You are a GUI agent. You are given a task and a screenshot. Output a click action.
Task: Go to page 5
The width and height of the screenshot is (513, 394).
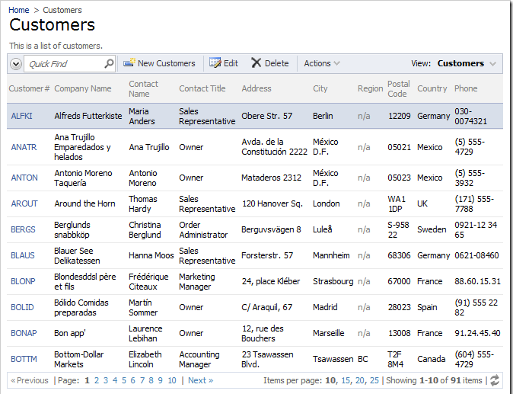tap(124, 380)
